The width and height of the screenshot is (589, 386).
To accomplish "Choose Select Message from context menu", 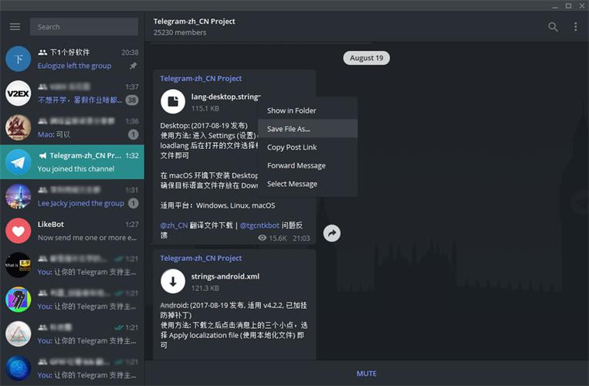I will 308,184.
